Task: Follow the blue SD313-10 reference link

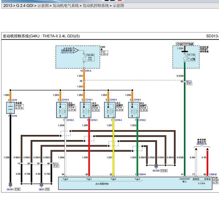Action: click(x=67, y=53)
